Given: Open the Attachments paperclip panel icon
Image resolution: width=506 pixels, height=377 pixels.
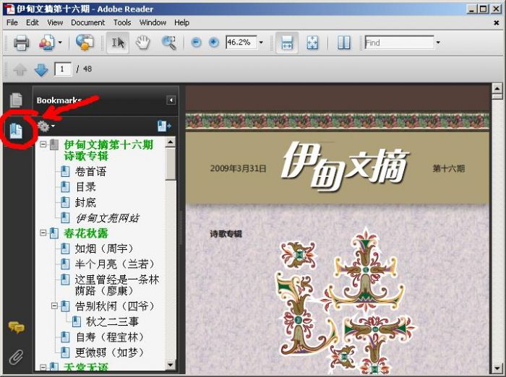Looking at the screenshot, I should pyautogui.click(x=16, y=357).
